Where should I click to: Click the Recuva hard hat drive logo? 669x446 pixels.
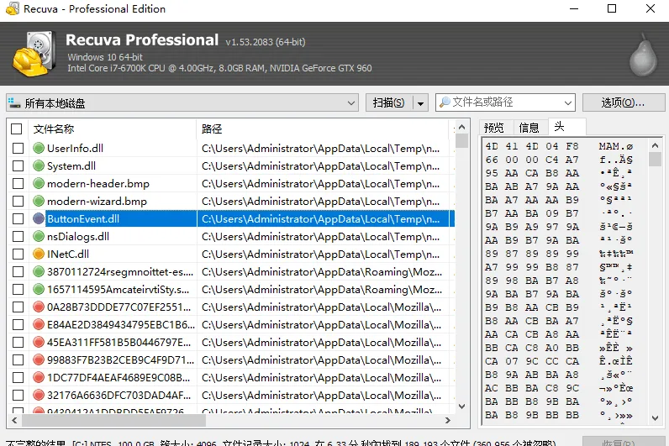34,54
